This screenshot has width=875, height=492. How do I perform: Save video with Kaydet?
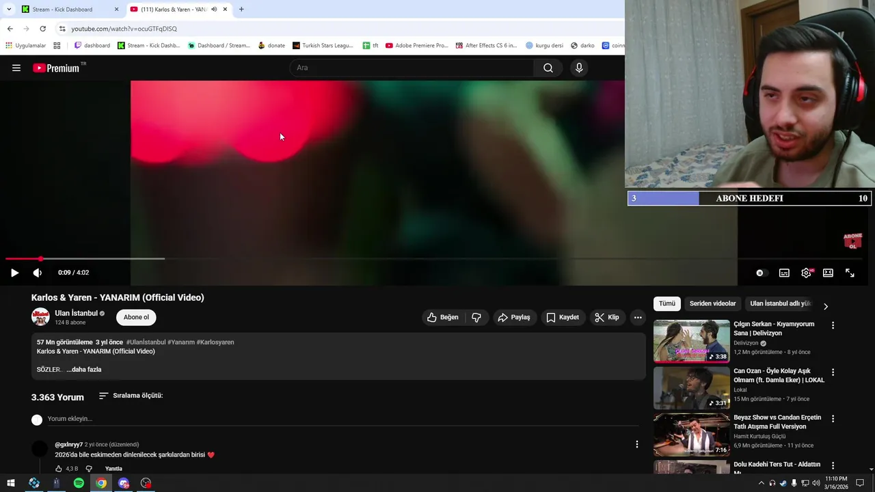563,317
